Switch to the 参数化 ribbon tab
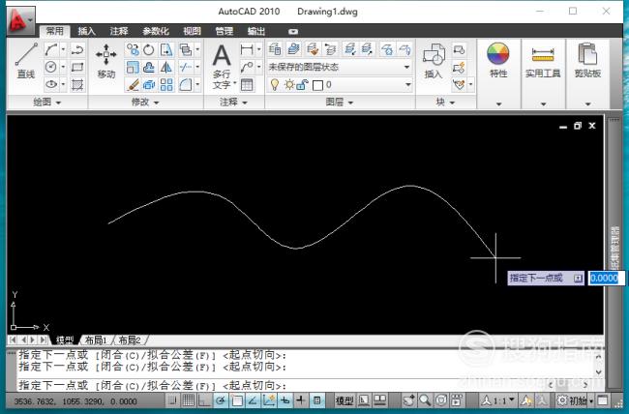The image size is (629, 414). pyautogui.click(x=156, y=31)
